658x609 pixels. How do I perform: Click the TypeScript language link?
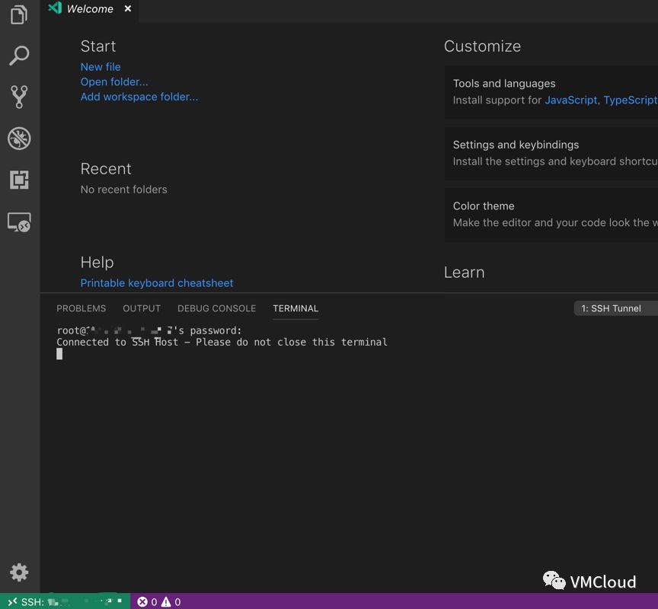point(631,100)
